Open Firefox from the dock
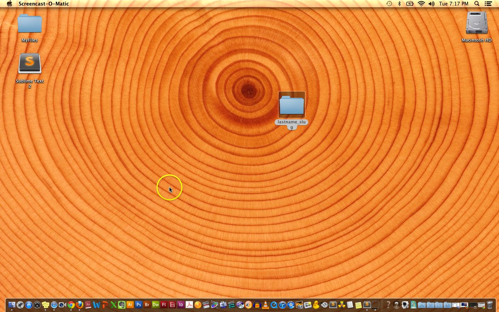 80,305
